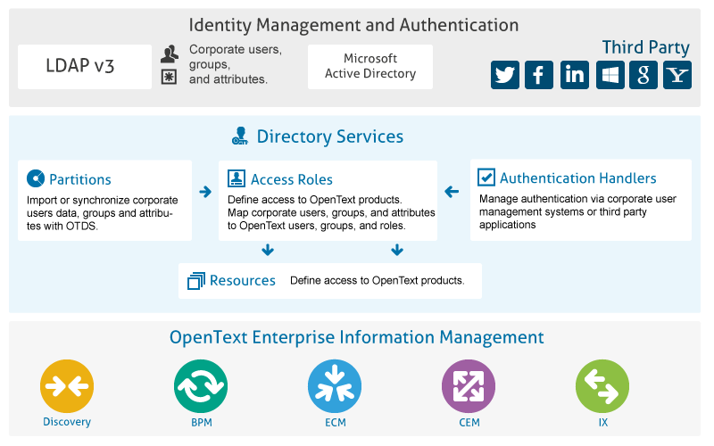Select the LDAP v3 box
This screenshot has height=446, width=714.
[85, 66]
